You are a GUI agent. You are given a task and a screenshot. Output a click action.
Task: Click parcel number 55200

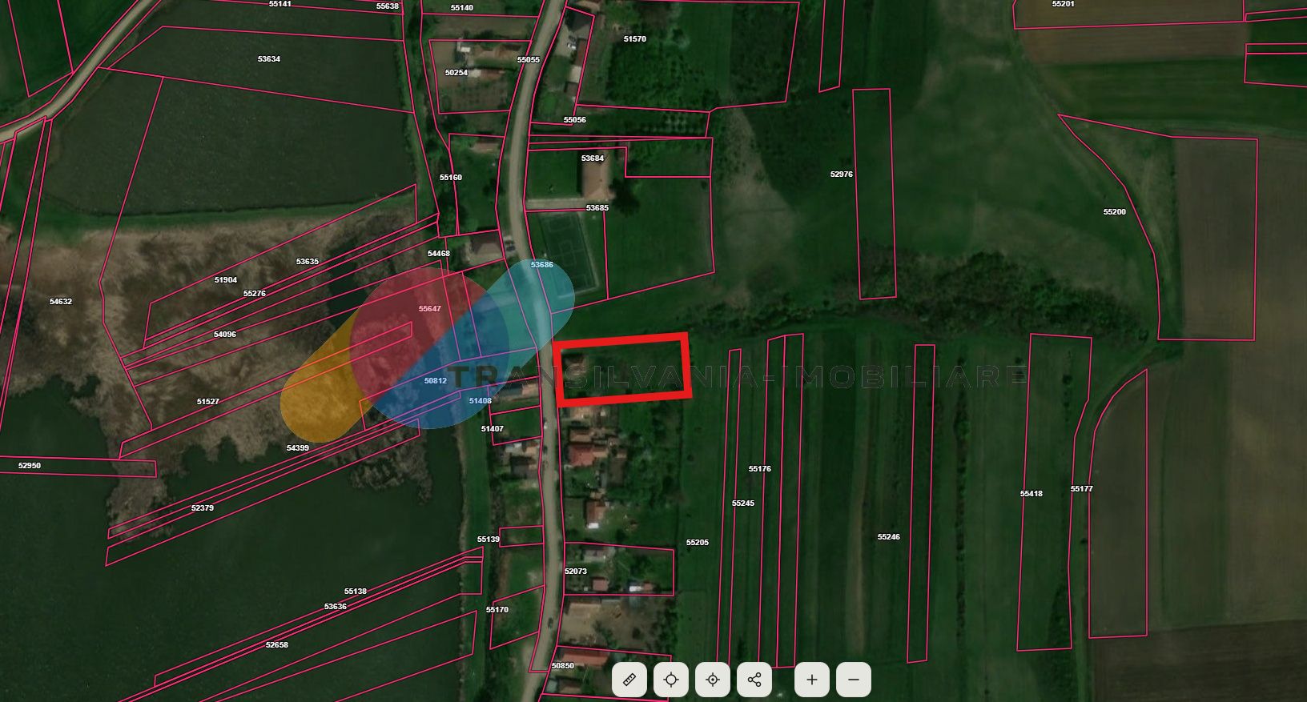pos(1114,212)
